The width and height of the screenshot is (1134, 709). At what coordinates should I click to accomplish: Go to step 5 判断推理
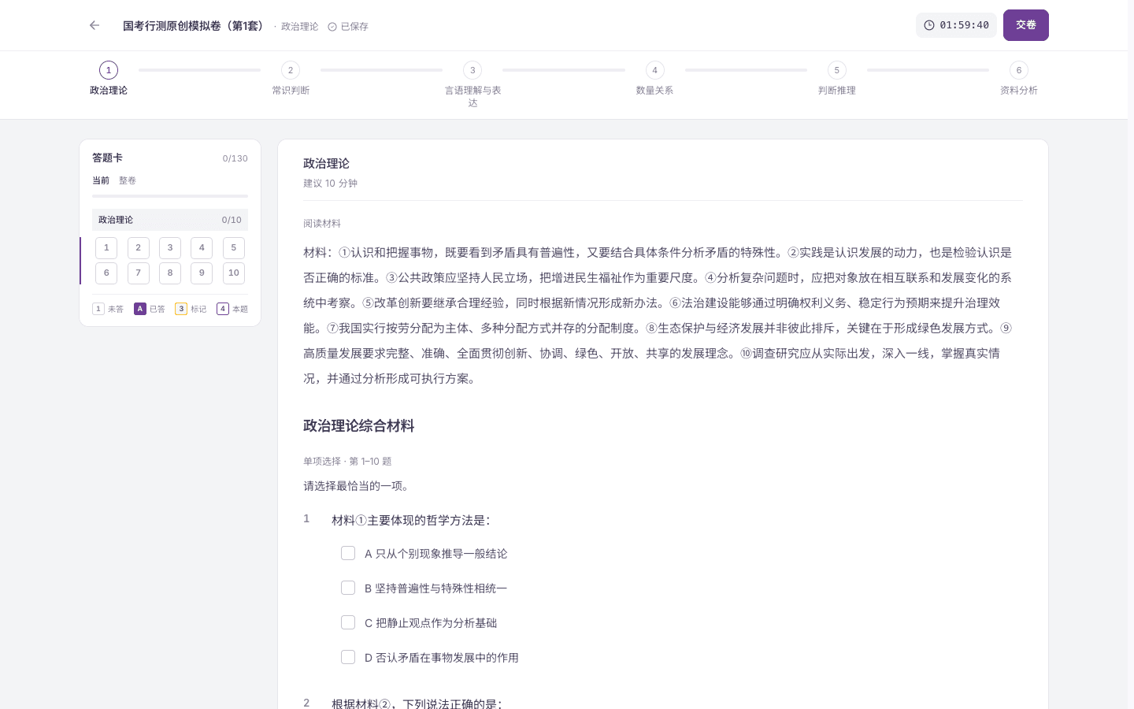coord(837,78)
